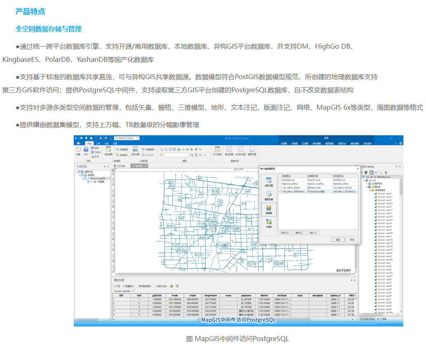The image size is (426, 346).
Task: Enable 单击跳转图元 checkbox
Action: 137,286
